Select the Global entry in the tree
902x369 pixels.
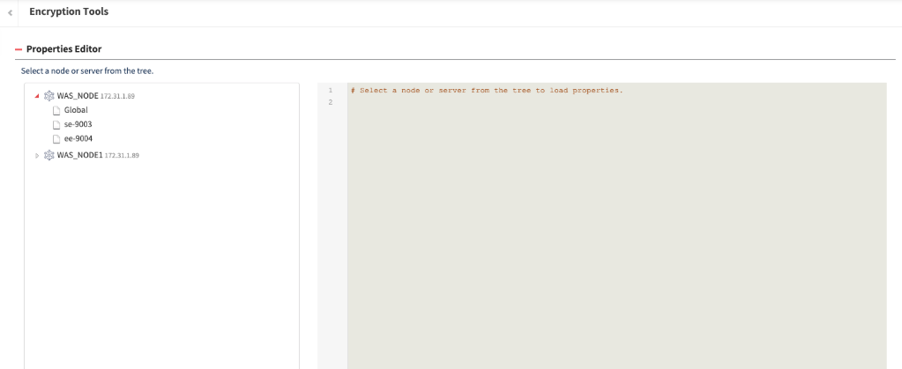tap(76, 110)
